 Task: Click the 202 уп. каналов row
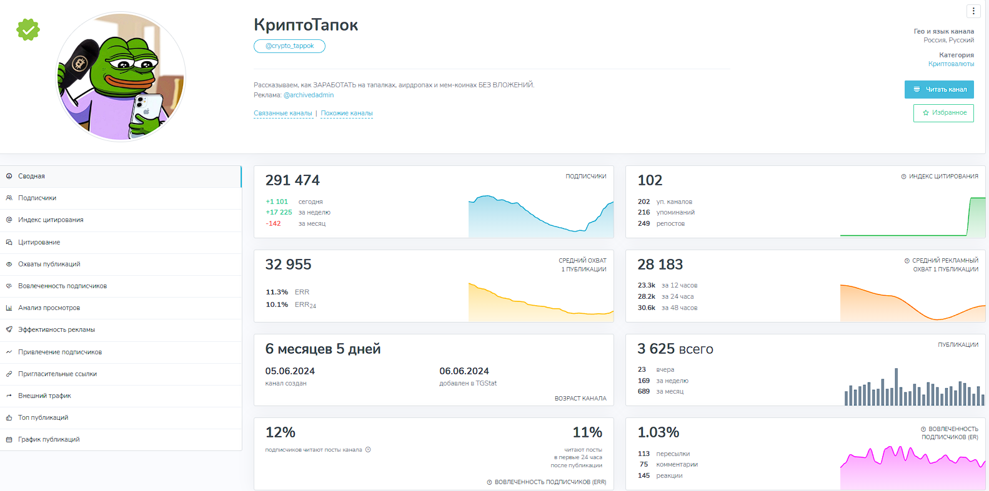click(x=665, y=202)
